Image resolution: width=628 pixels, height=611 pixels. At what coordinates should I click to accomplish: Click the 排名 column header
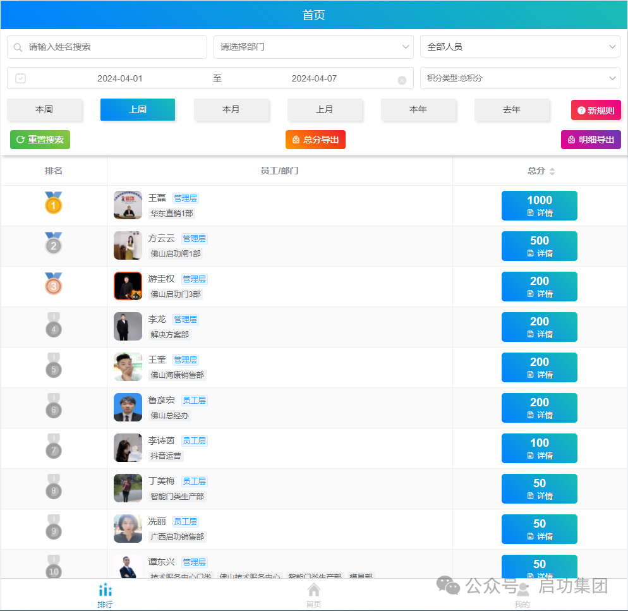point(54,171)
